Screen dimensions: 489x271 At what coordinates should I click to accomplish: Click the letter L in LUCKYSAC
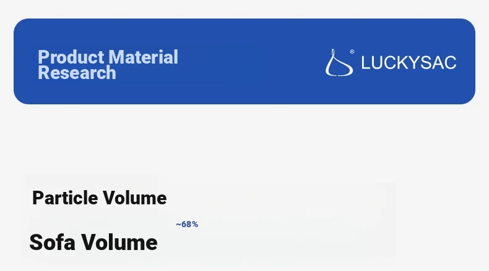tap(365, 63)
